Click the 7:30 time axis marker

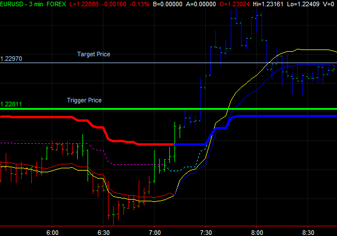pyautogui.click(x=206, y=233)
